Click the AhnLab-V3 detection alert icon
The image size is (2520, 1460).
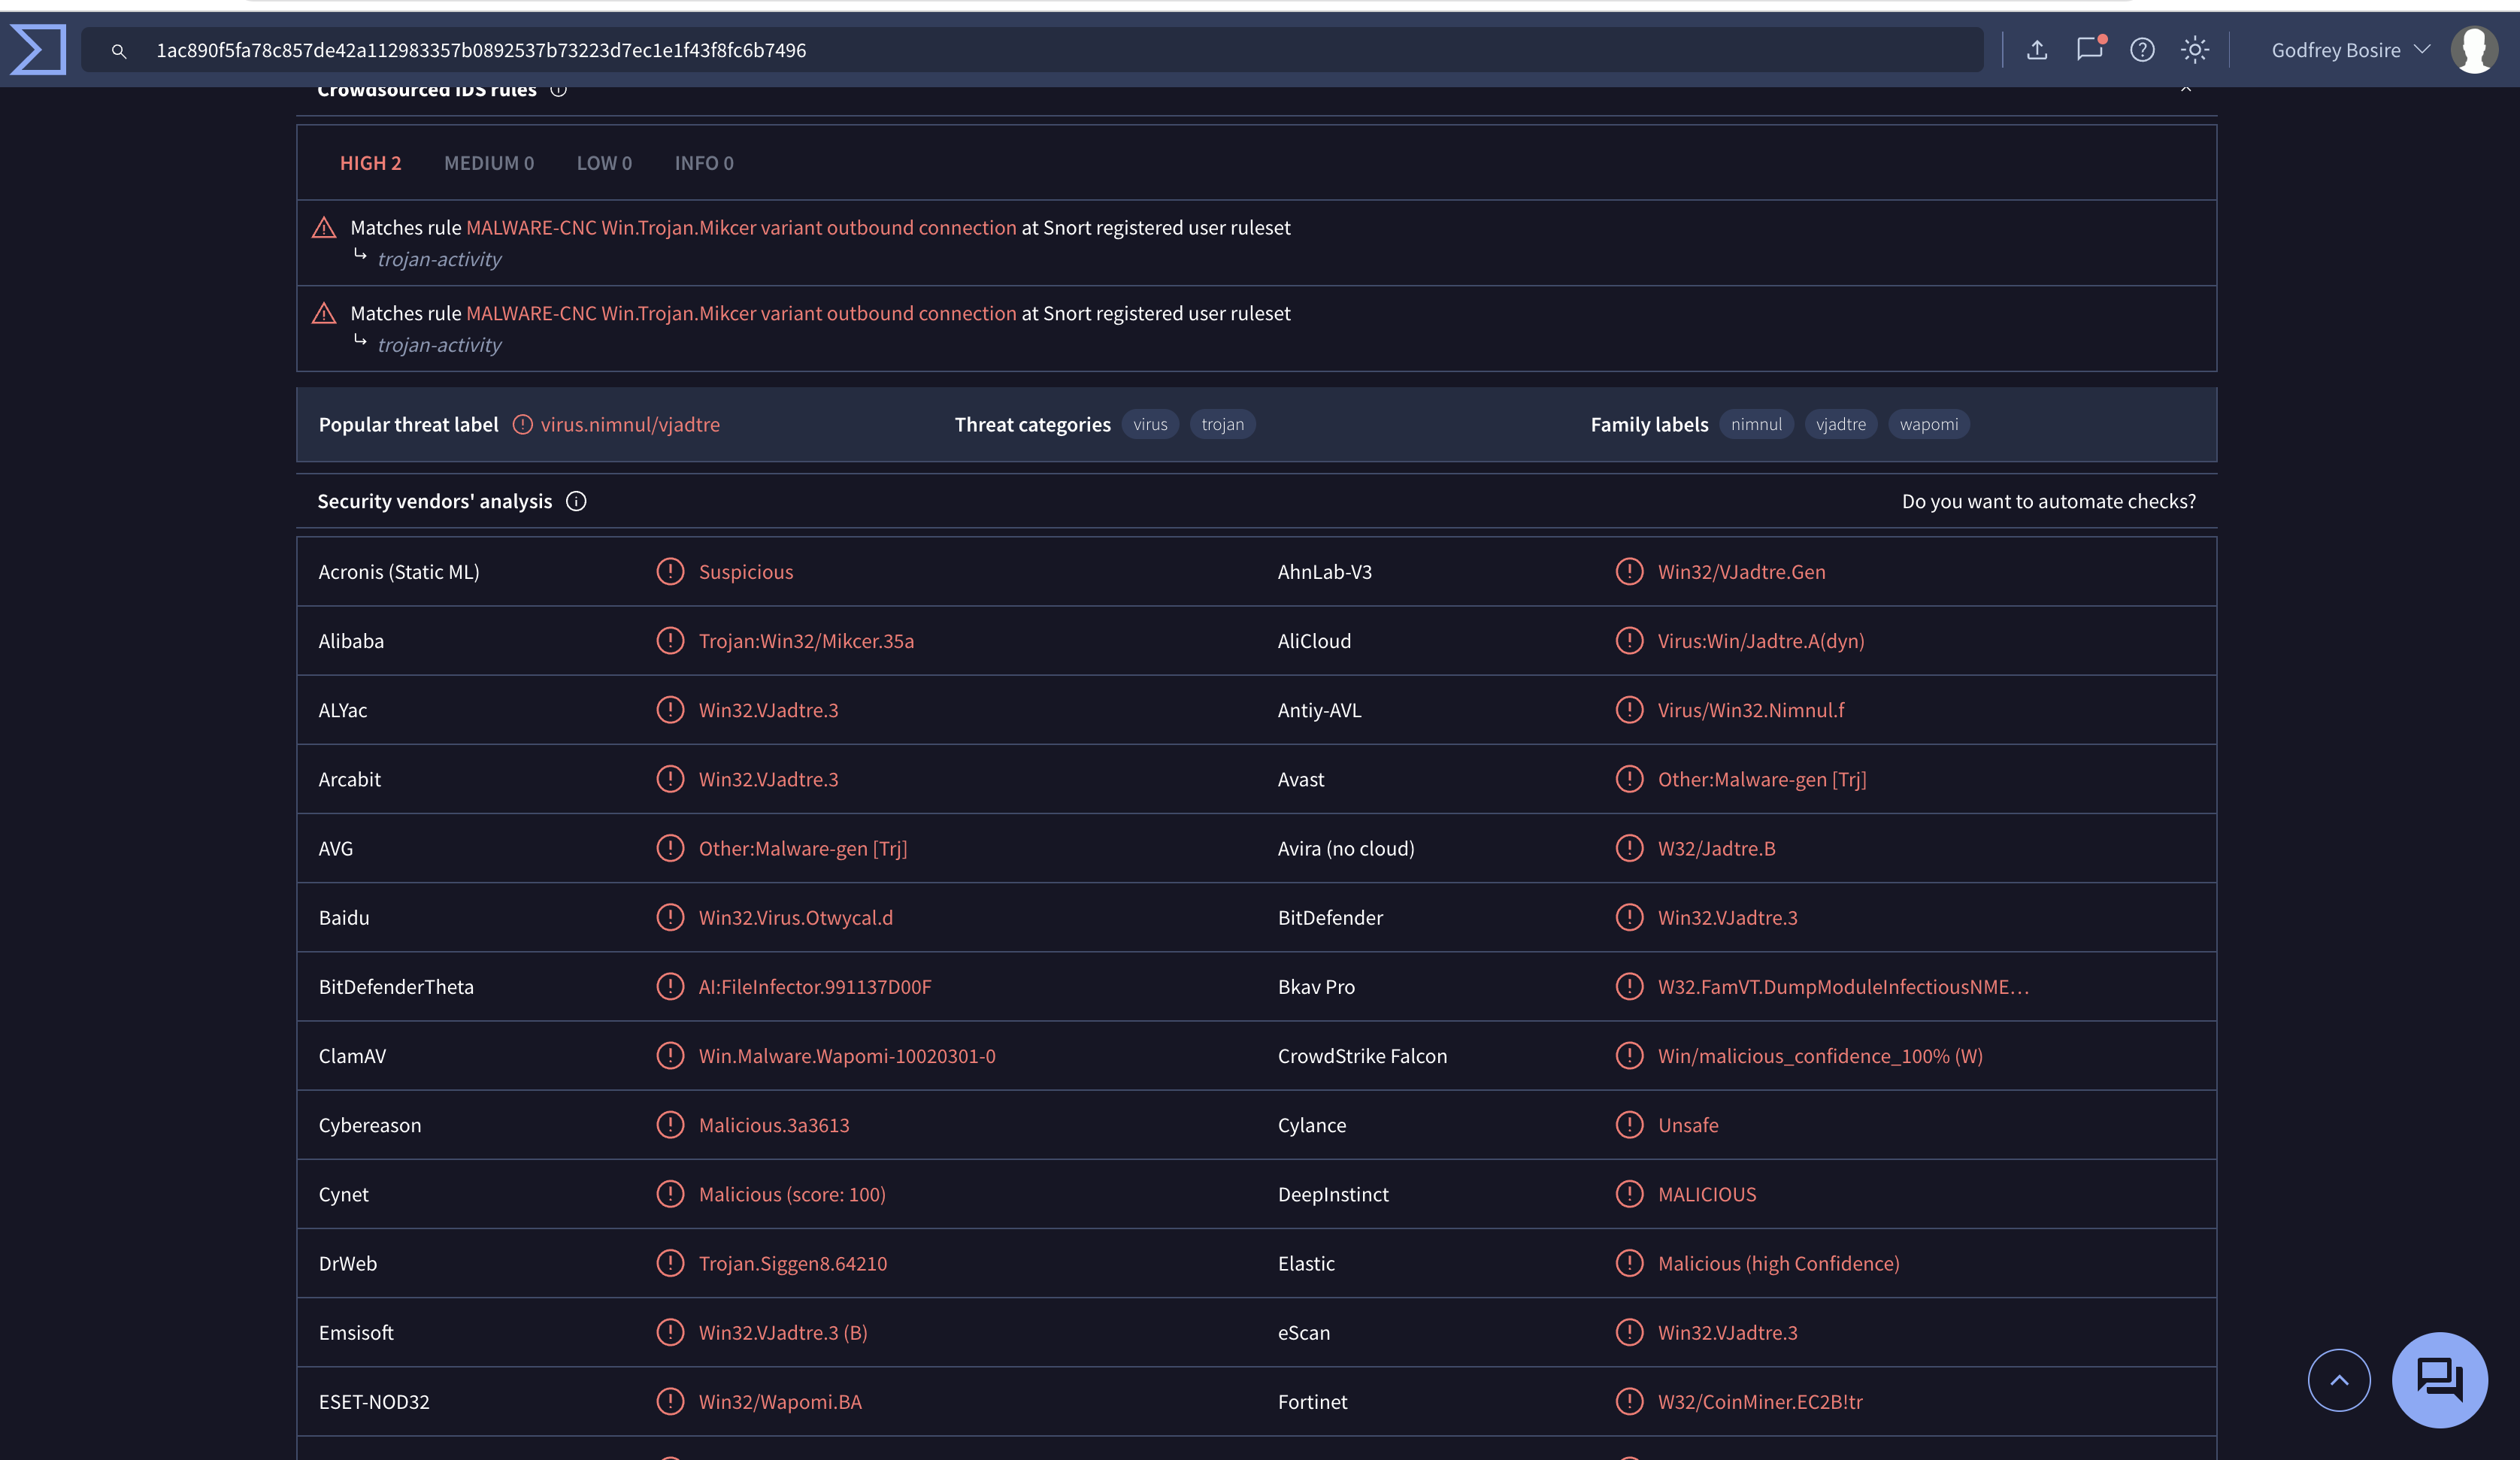(1629, 571)
